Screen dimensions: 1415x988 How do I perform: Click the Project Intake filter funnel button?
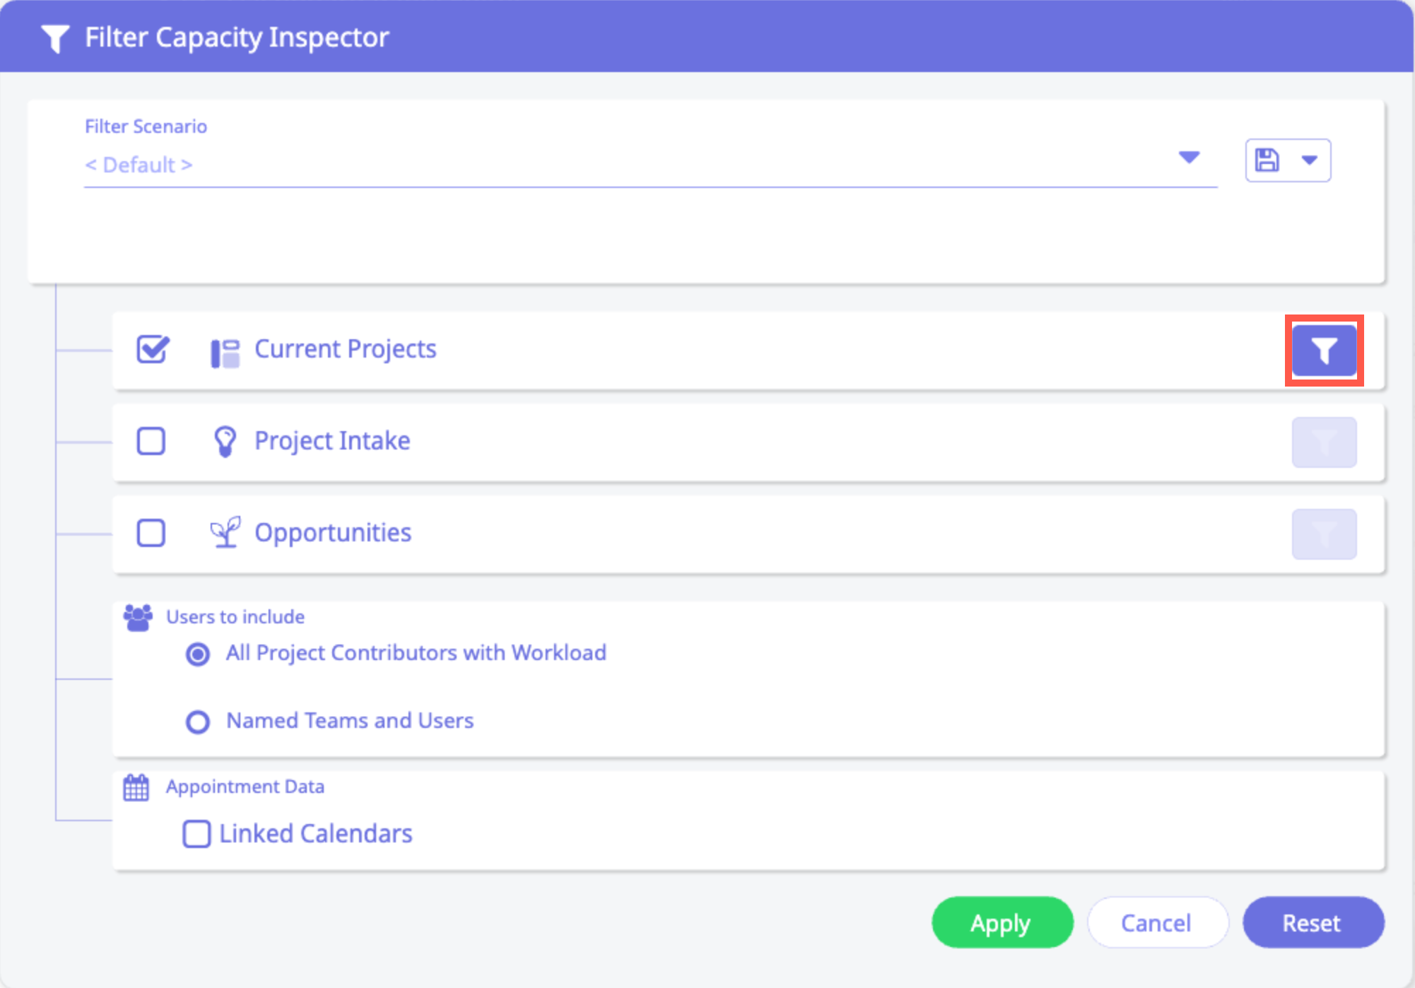pyautogui.click(x=1324, y=442)
